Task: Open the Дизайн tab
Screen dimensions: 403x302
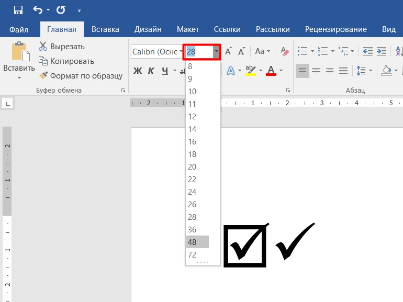Action: tap(148, 29)
